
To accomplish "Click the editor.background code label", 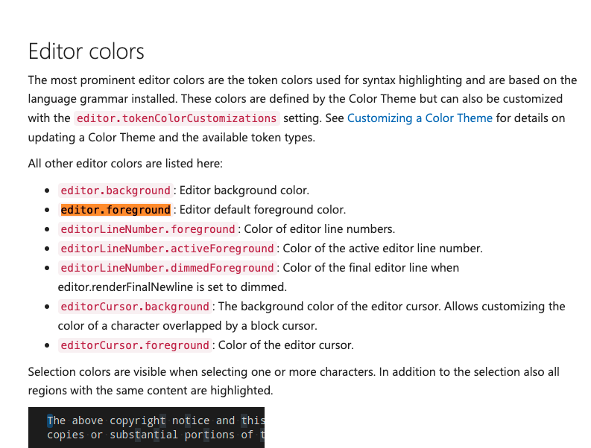I will click(116, 191).
